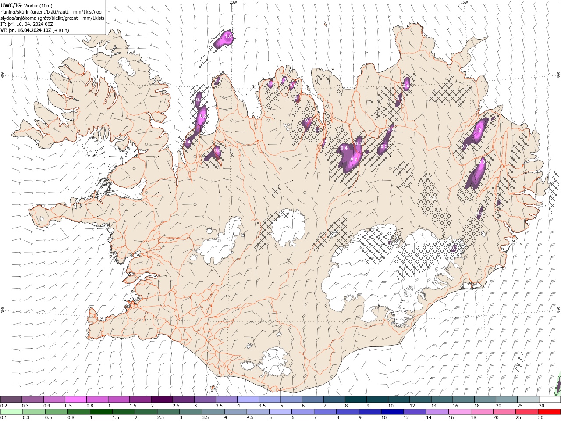The image size is (561, 421).
Task: Select the light pink 16 swatch in lower legend
Action: [459, 412]
